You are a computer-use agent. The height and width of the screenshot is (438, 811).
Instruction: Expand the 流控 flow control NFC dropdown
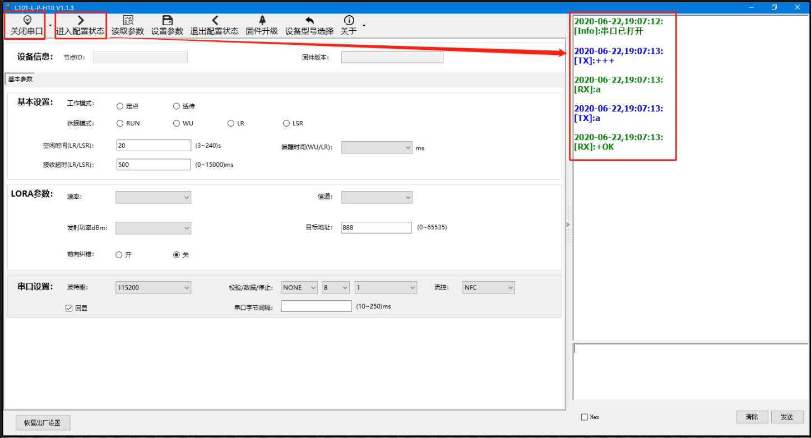tap(488, 287)
